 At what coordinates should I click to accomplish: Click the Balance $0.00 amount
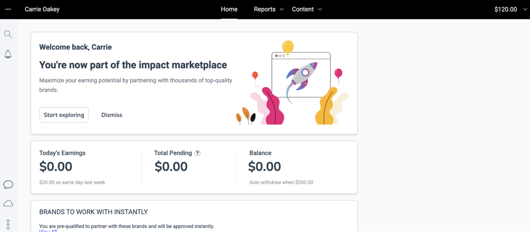coord(265,166)
